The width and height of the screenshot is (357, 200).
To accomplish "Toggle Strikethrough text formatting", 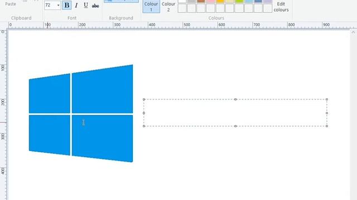I will click(95, 6).
